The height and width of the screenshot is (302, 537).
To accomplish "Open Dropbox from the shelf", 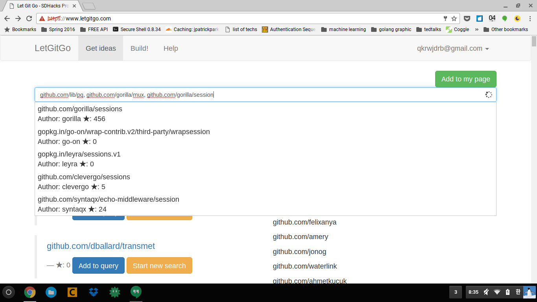I will 94,292.
